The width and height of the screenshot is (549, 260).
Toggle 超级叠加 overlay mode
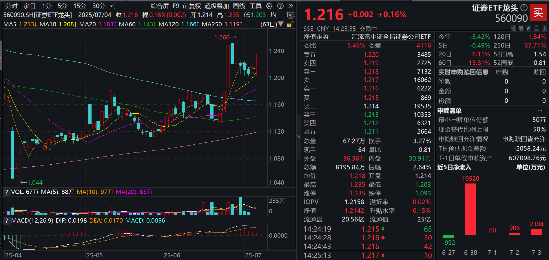tap(216, 6)
